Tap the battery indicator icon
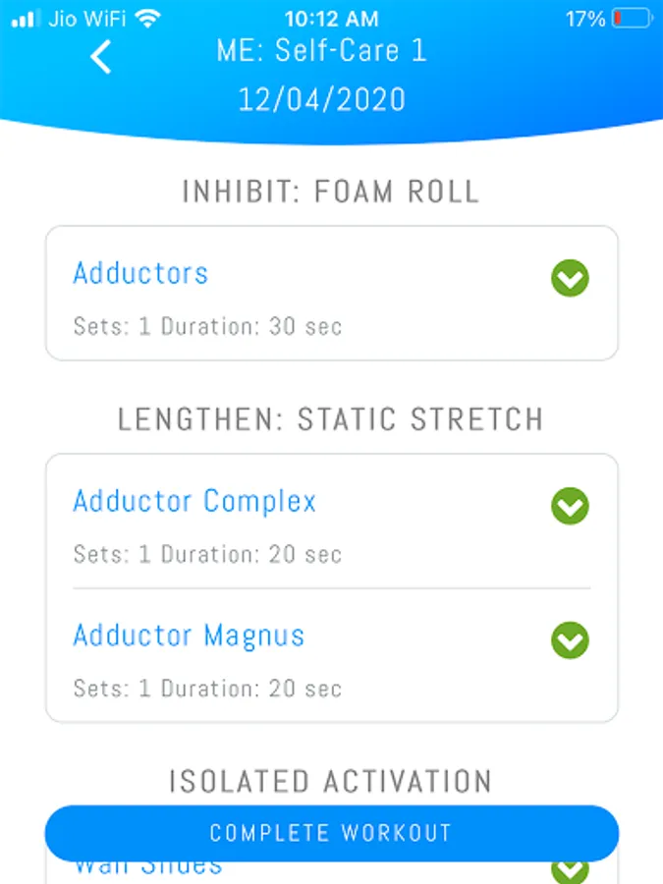 point(631,19)
